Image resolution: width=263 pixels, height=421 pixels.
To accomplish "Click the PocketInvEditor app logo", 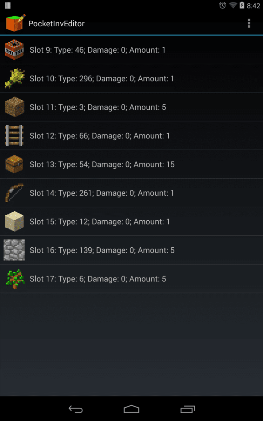I will click(15, 23).
